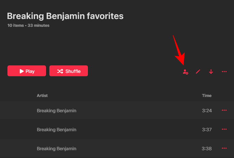Screen dimensions: 234x158
Task: Click the "Breaking Benjamin favorites" playlist title
Action: click(65, 16)
